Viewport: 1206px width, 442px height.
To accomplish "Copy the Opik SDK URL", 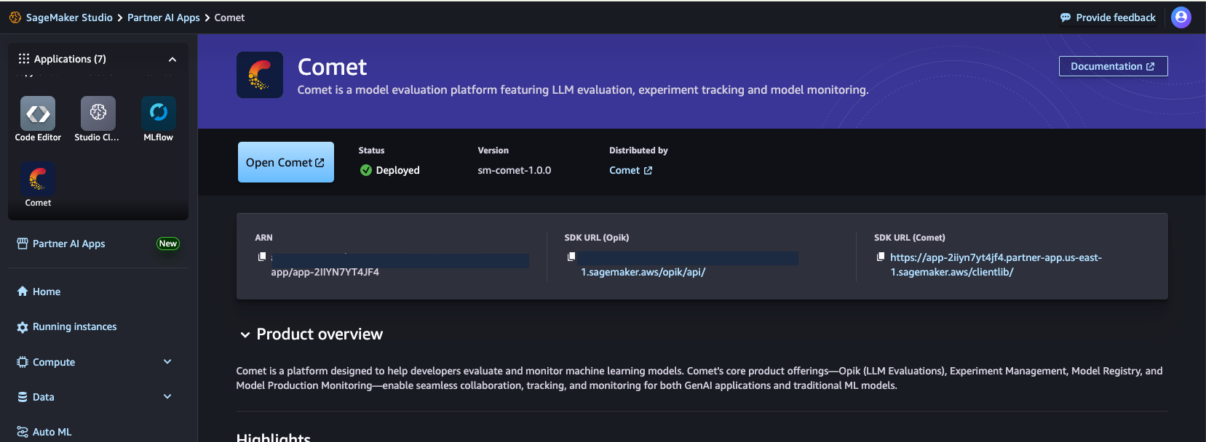I will click(571, 256).
